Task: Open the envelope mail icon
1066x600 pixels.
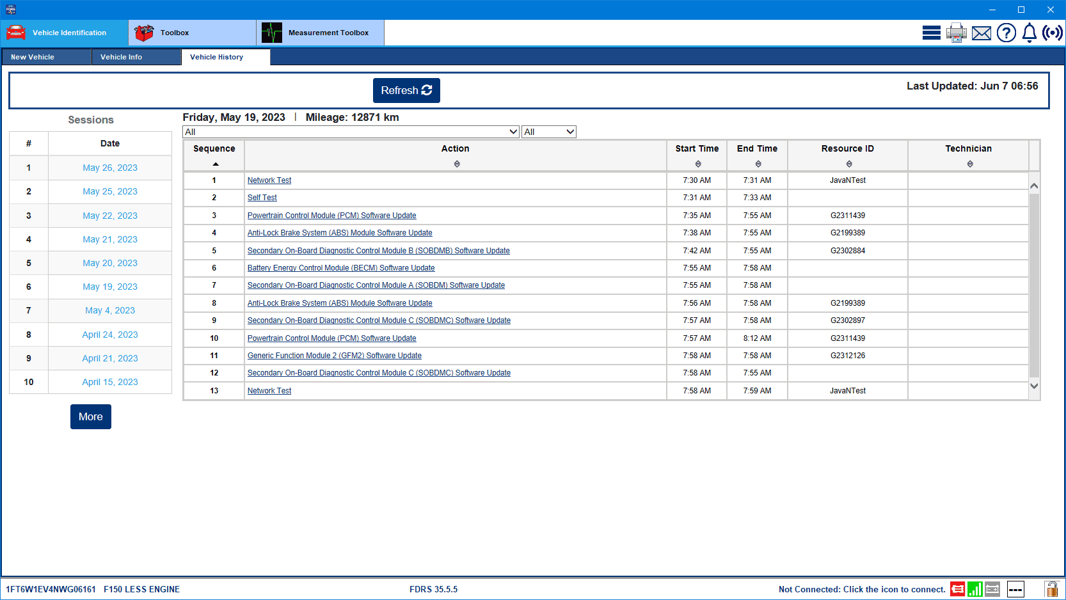Action: click(x=981, y=33)
